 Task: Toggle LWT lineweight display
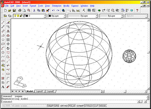click(96, 106)
